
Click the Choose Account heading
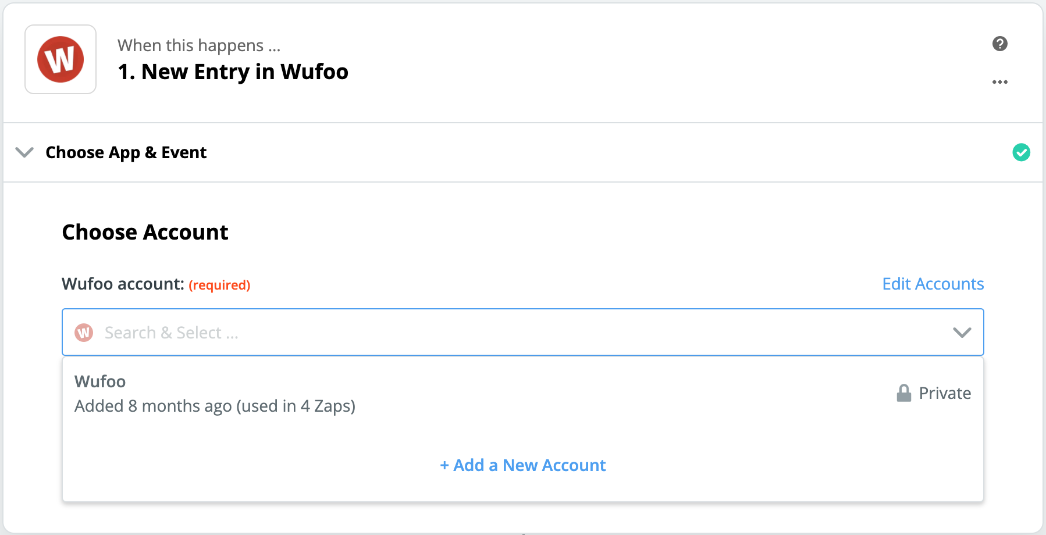(145, 231)
